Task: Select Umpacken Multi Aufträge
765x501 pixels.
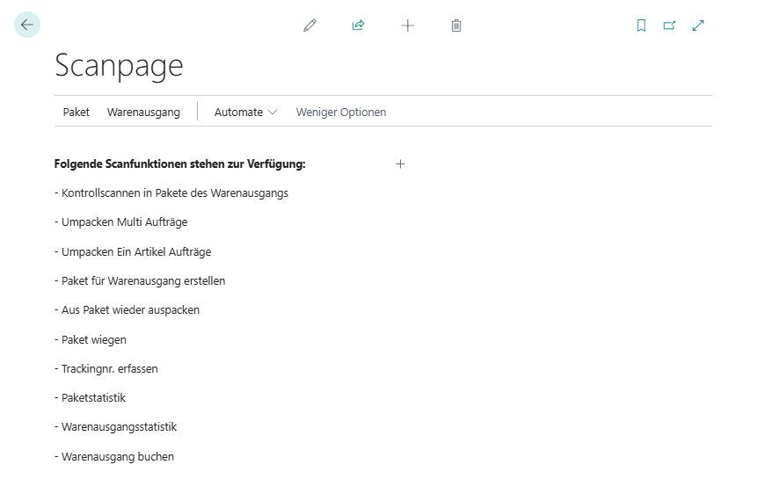Action: 124,222
